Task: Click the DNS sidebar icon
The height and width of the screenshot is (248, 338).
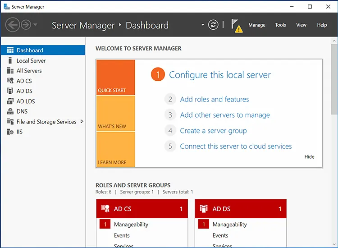Action: 10,111
